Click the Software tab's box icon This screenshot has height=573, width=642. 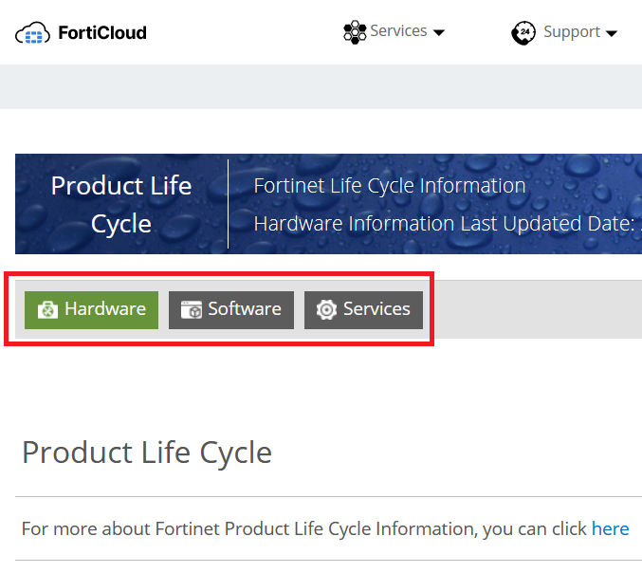click(x=192, y=309)
